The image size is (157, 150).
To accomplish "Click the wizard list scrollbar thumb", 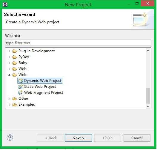I will click(148, 96).
